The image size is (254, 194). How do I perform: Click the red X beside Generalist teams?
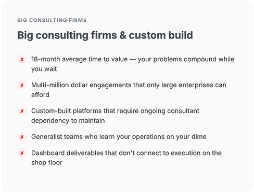coord(22,137)
